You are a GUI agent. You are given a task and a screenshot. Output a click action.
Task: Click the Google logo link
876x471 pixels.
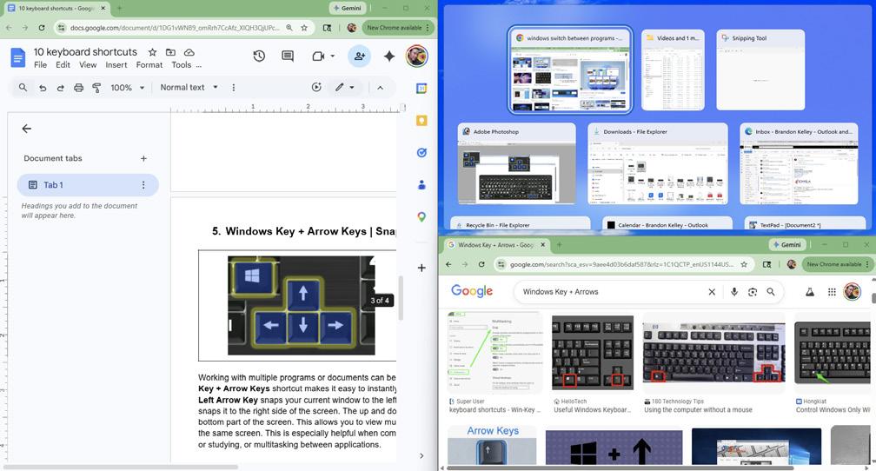point(472,291)
